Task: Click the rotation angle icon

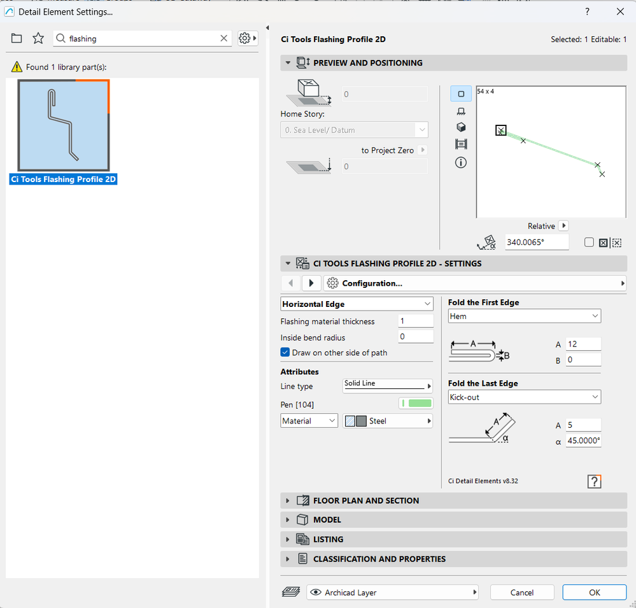Action: coord(486,243)
